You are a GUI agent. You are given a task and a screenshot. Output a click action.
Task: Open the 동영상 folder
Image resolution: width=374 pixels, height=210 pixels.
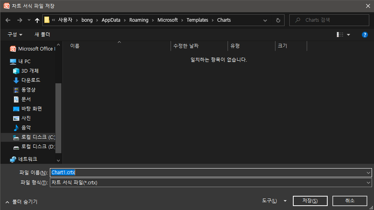pyautogui.click(x=24, y=90)
